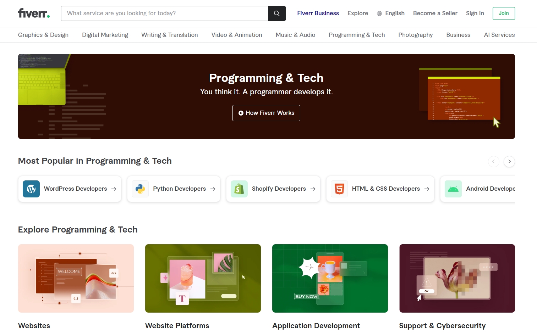The height and width of the screenshot is (336, 537).
Task: Click the play icon in How Fiverr Works
Action: pos(241,113)
